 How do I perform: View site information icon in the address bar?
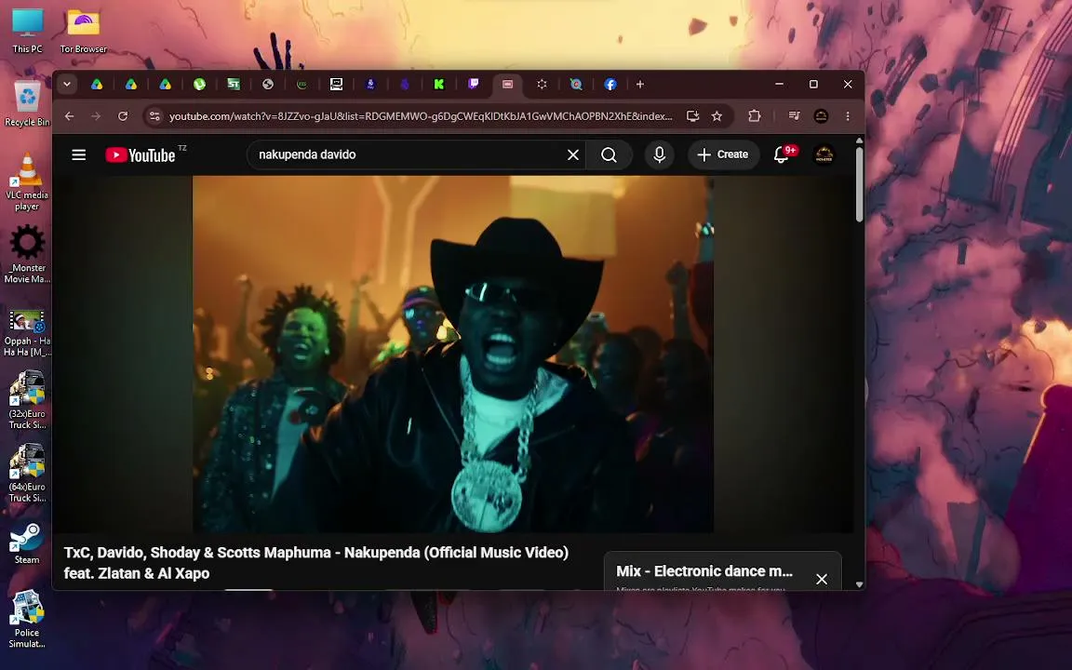pyautogui.click(x=154, y=116)
